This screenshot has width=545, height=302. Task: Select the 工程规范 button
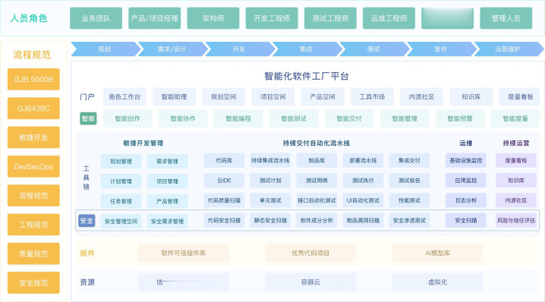(x=33, y=225)
